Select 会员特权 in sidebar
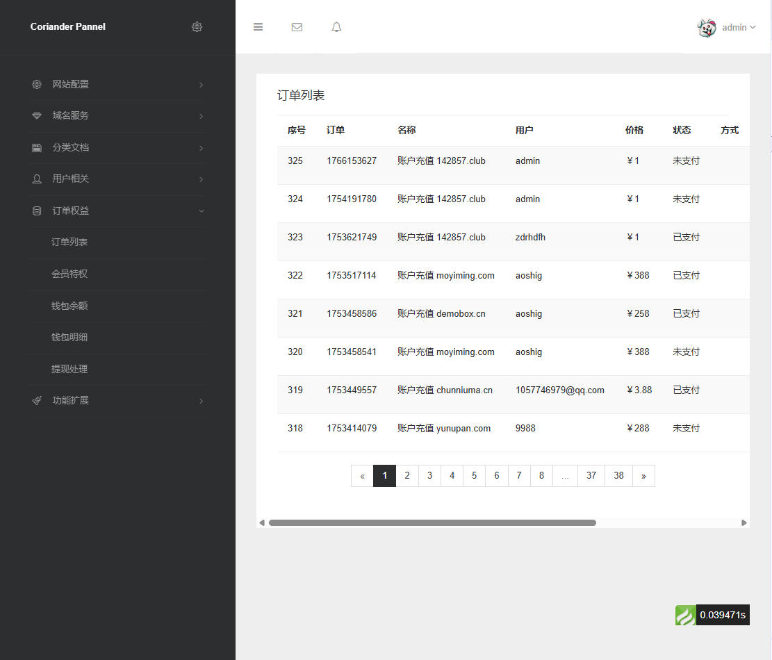 click(x=69, y=274)
